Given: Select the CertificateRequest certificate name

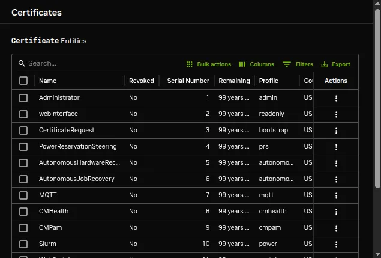Looking at the screenshot, I should (67, 130).
